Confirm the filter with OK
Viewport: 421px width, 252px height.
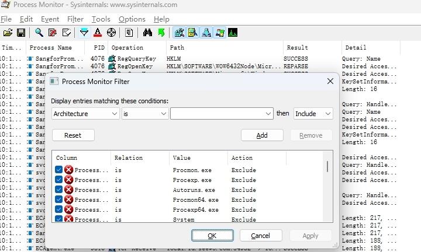212,236
